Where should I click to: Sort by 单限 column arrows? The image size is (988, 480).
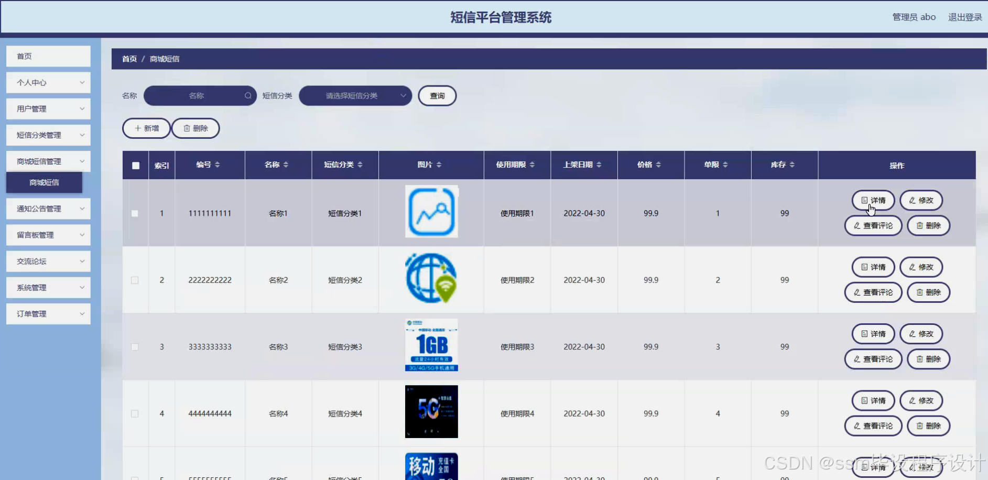(725, 165)
